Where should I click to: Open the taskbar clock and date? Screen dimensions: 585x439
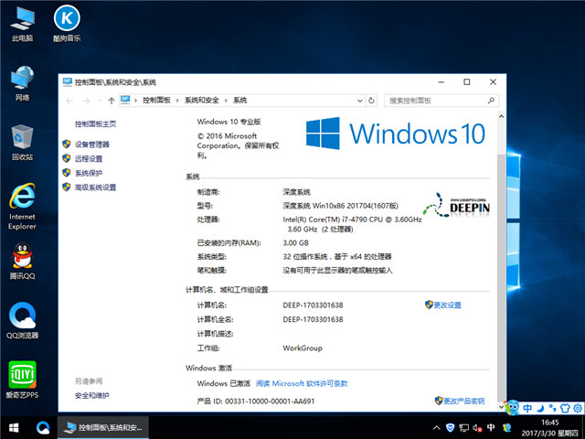coord(549,428)
